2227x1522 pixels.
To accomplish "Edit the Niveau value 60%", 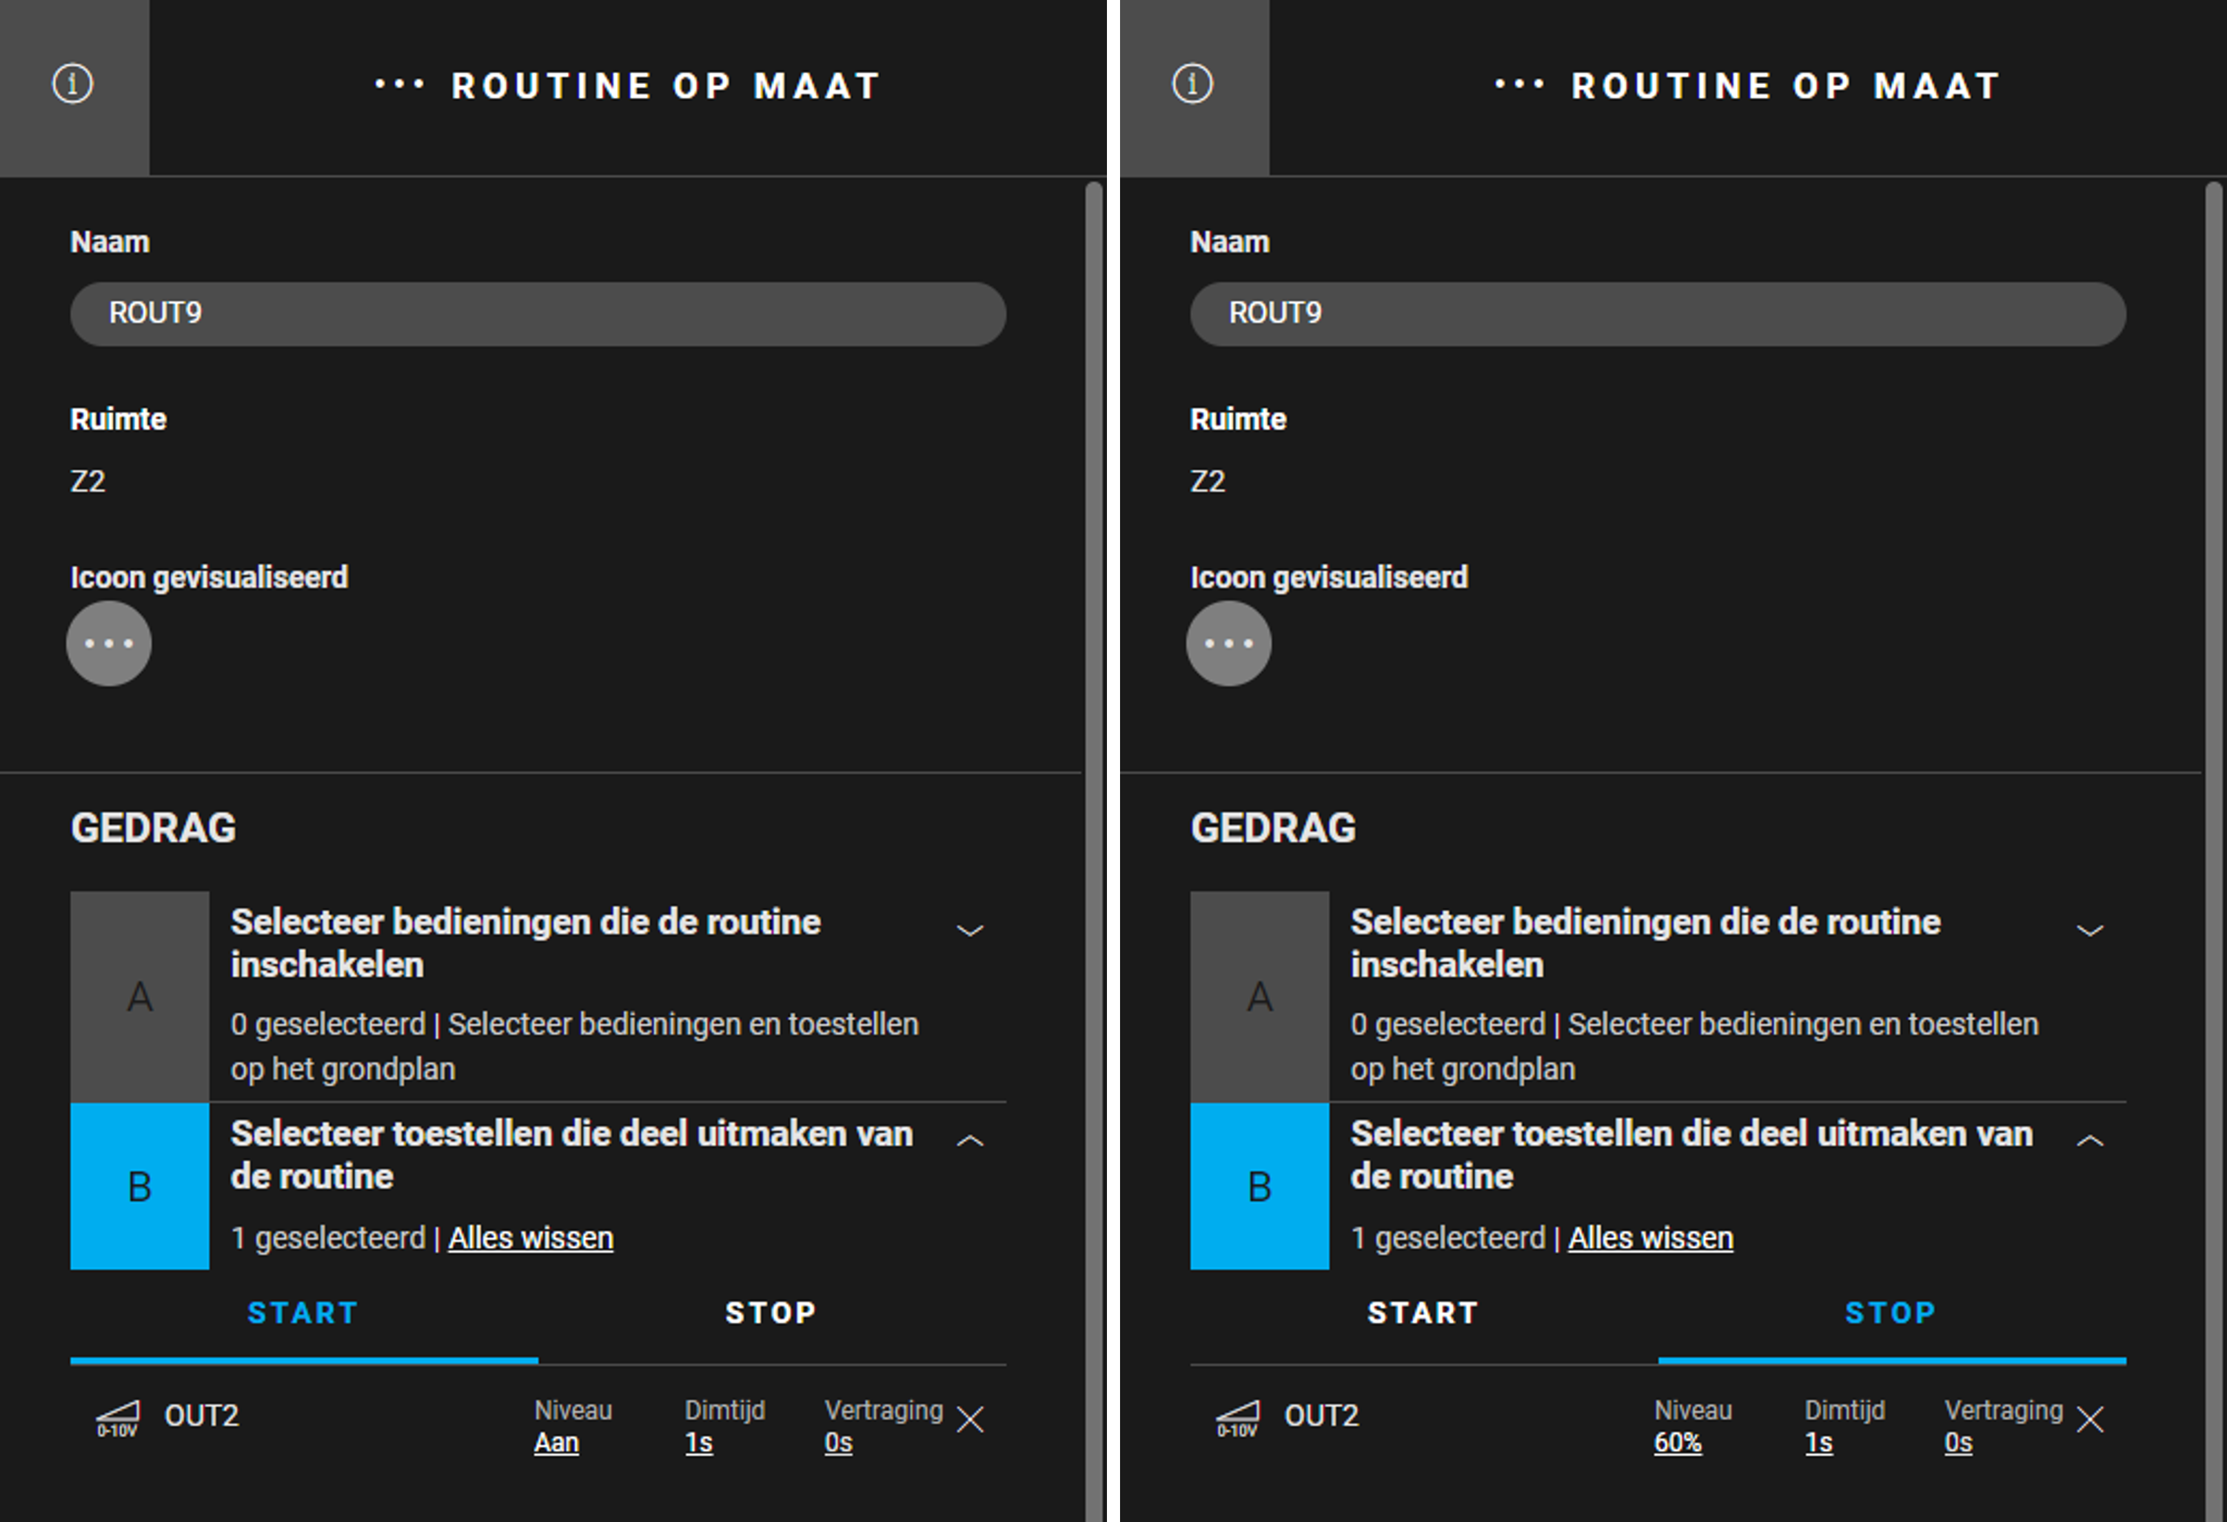I will coord(1678,1443).
